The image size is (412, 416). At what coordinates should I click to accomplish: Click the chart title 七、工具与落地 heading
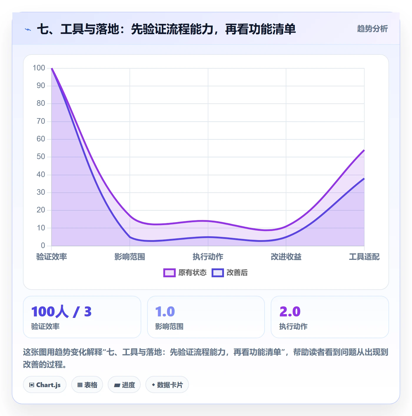[x=166, y=29]
